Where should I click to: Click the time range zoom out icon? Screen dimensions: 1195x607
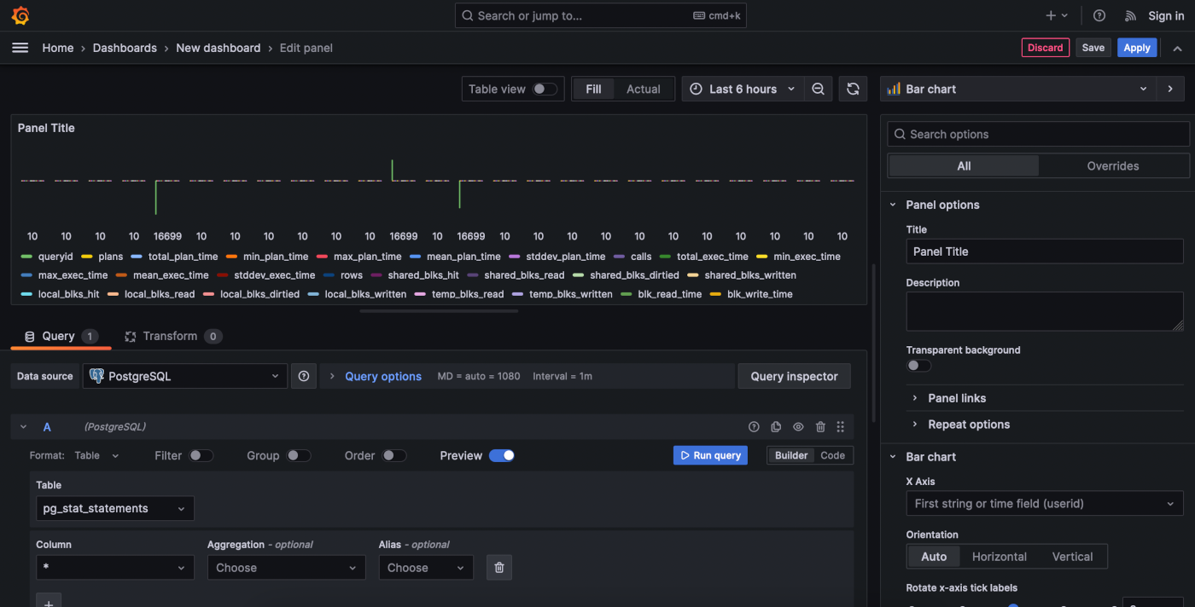818,89
